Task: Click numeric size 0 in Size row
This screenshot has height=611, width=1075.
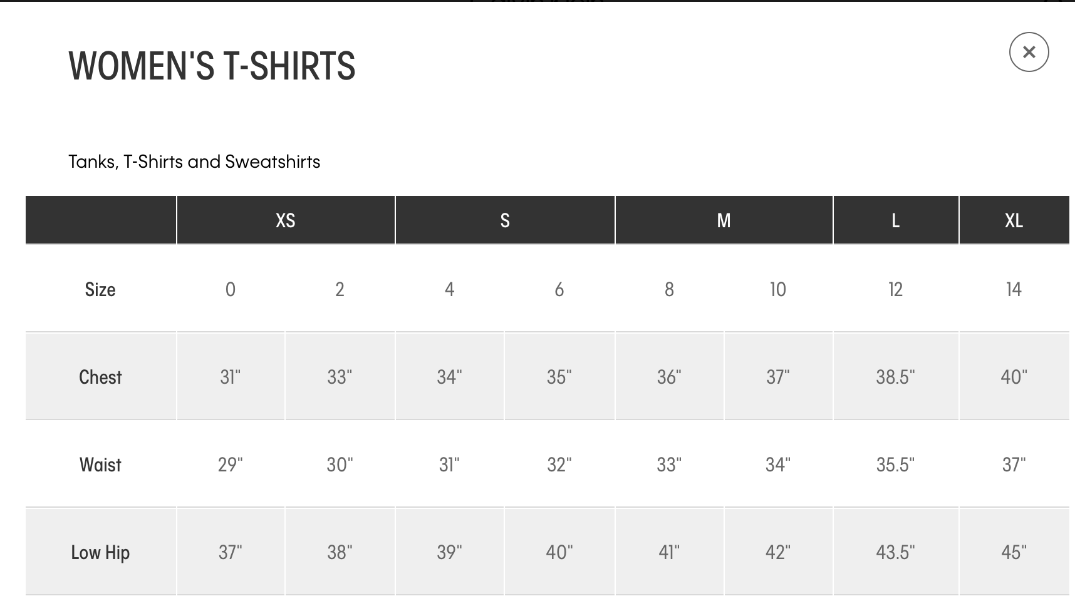Action: tap(231, 289)
